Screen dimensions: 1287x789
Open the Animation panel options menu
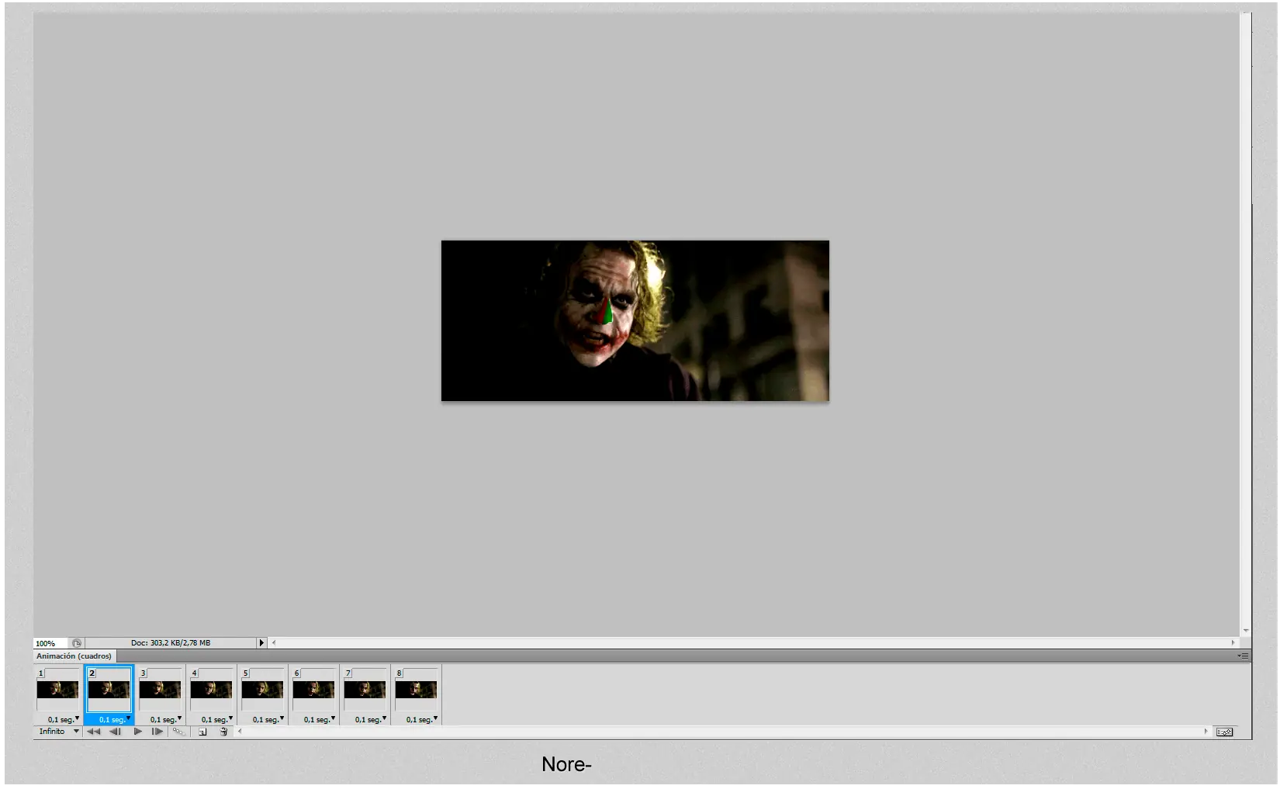(x=1243, y=656)
